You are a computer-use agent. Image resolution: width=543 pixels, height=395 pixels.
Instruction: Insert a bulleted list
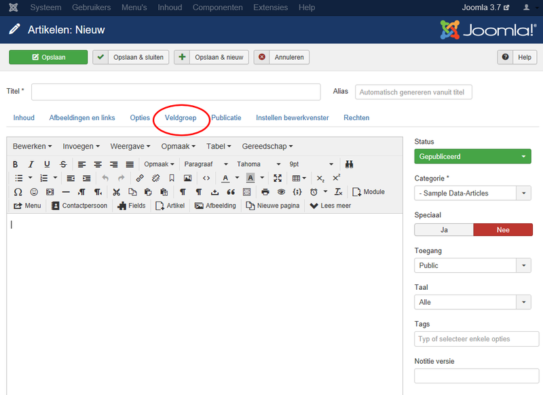tap(19, 178)
